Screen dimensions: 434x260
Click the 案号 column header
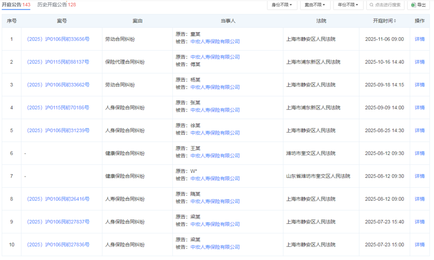point(62,21)
